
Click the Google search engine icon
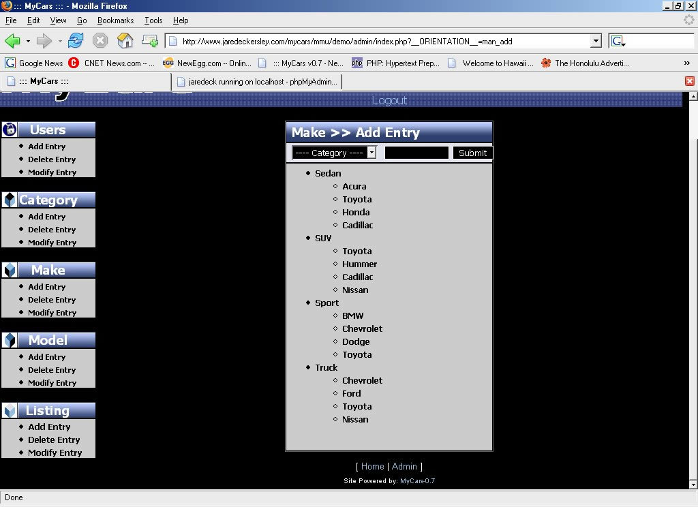pos(618,42)
